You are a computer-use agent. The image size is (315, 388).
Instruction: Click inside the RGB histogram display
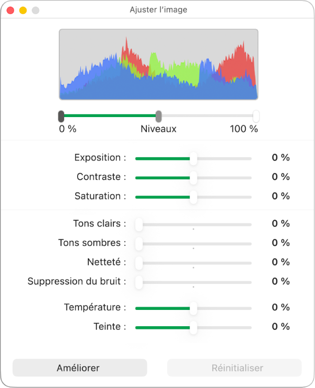[x=158, y=65]
